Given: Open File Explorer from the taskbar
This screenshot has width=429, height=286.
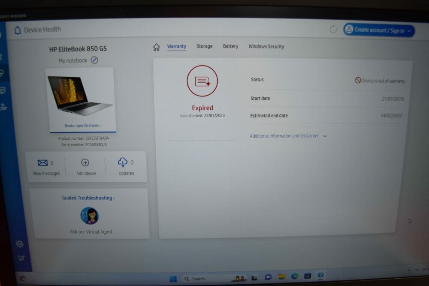Looking at the screenshot, I should coord(282,277).
